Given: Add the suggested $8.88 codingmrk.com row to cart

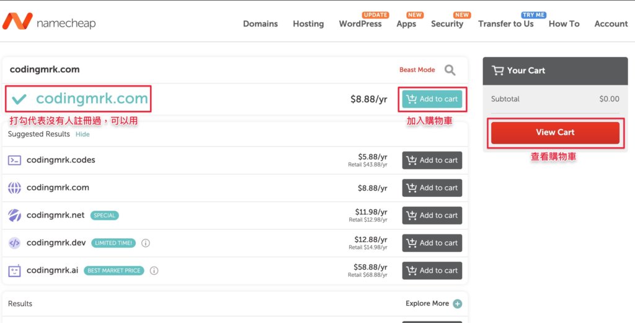Looking at the screenshot, I should click(432, 188).
